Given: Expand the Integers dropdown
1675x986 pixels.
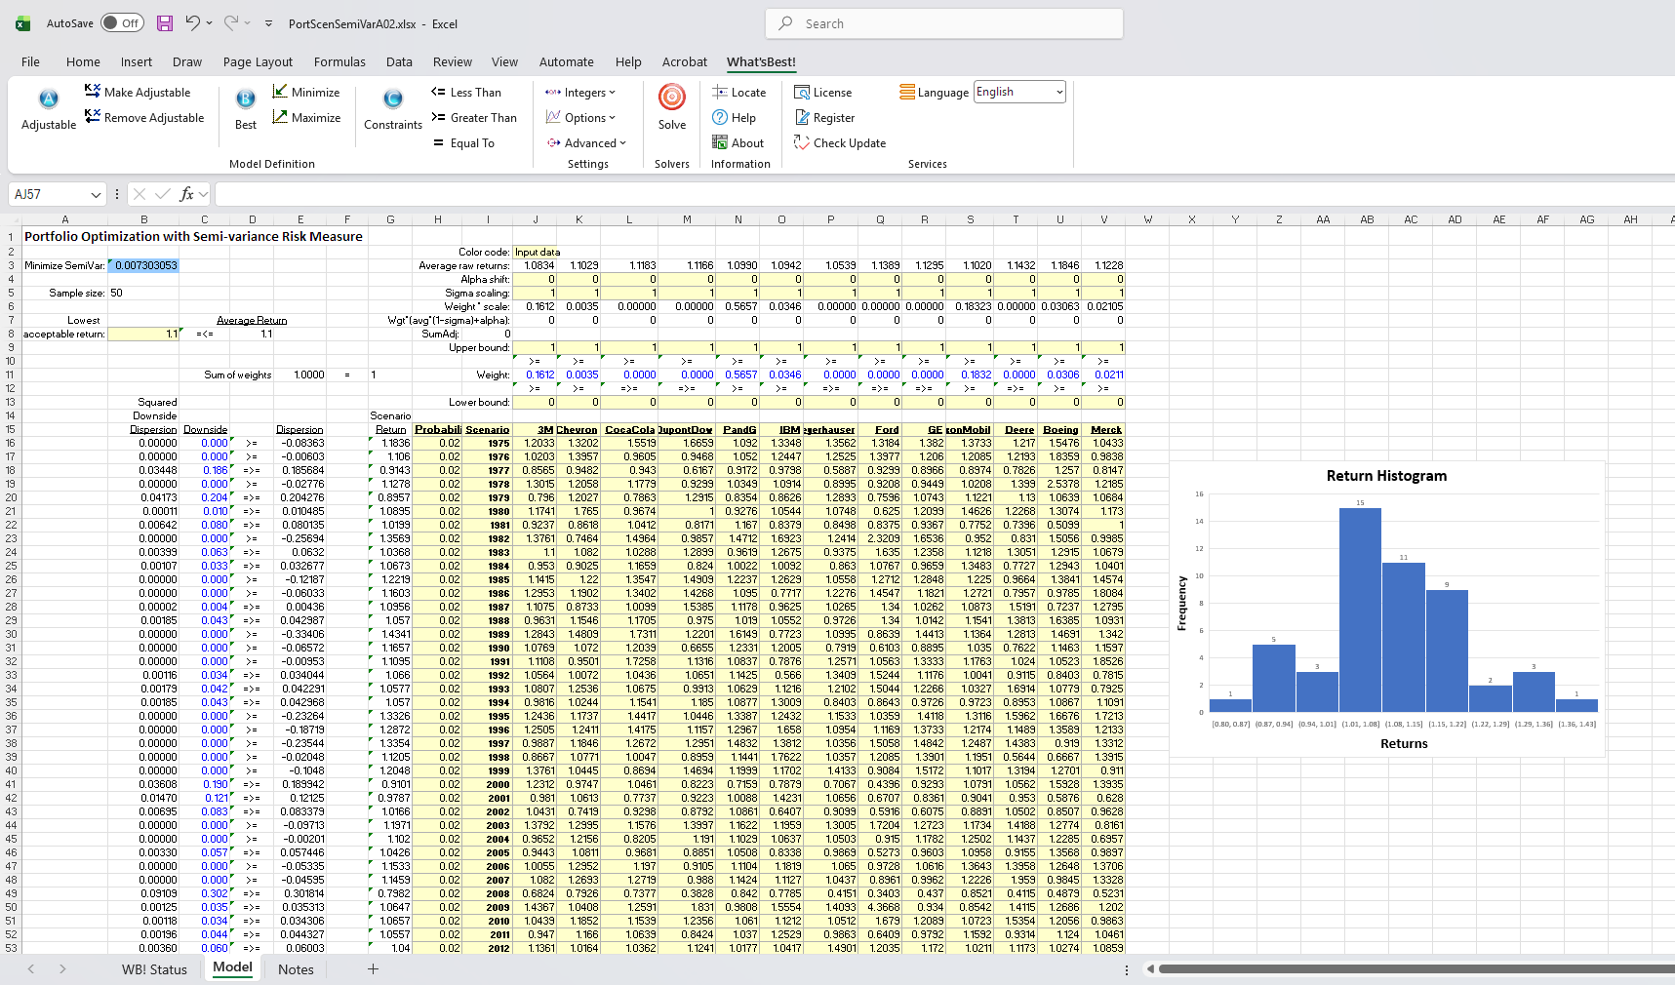Looking at the screenshot, I should coord(580,93).
